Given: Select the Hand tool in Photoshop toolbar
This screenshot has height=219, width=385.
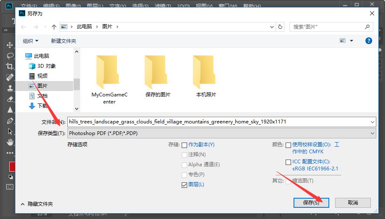Looking at the screenshot, I should (10, 142).
